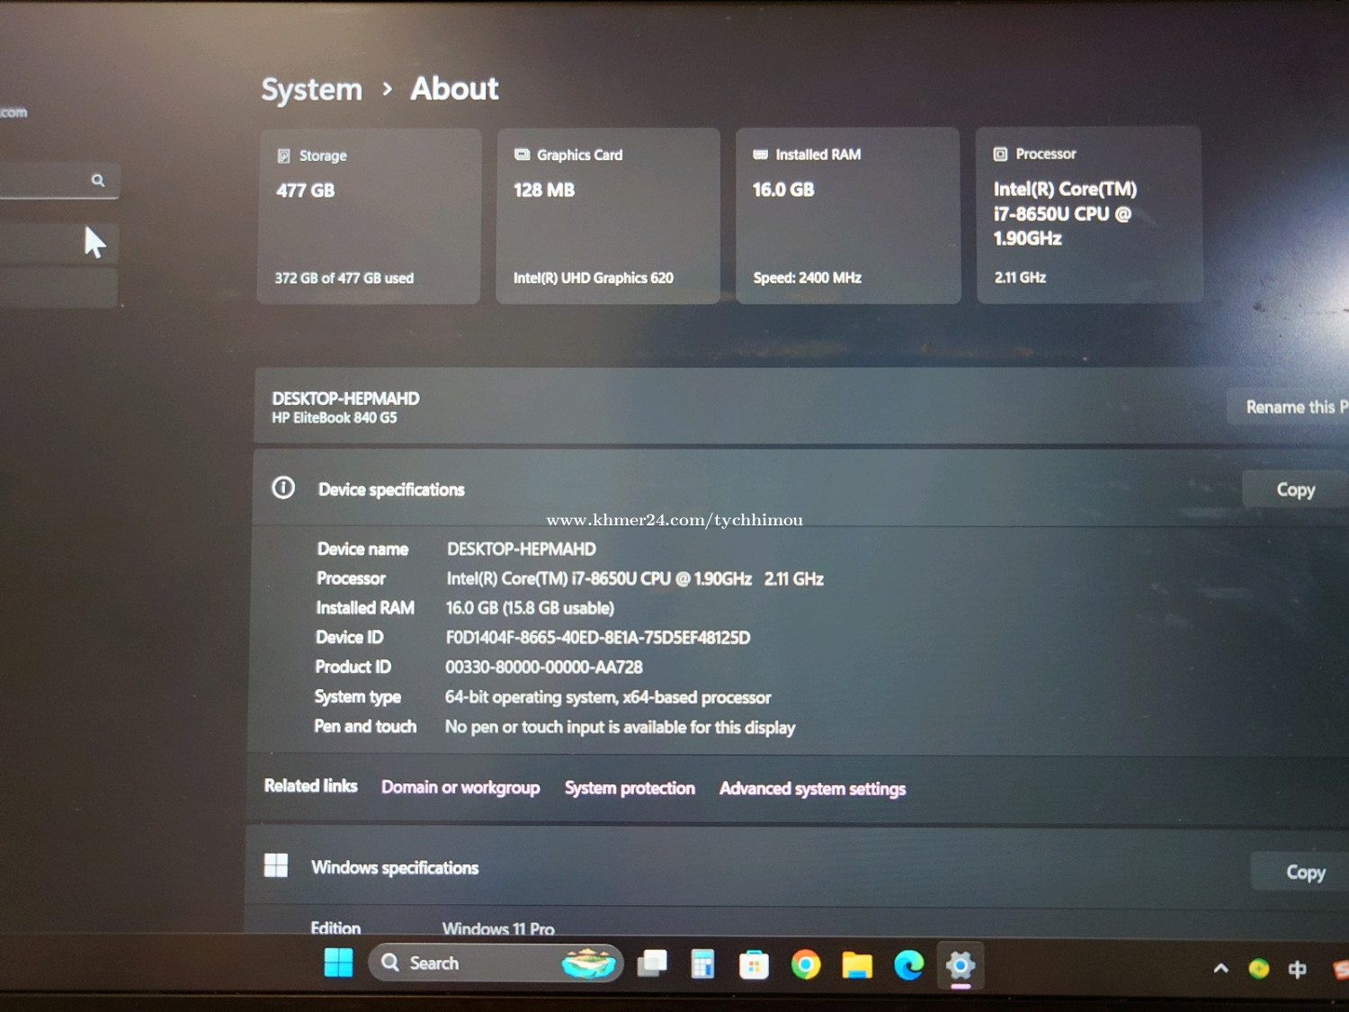Click the HP EliteBook 840 G5 text

(x=335, y=417)
